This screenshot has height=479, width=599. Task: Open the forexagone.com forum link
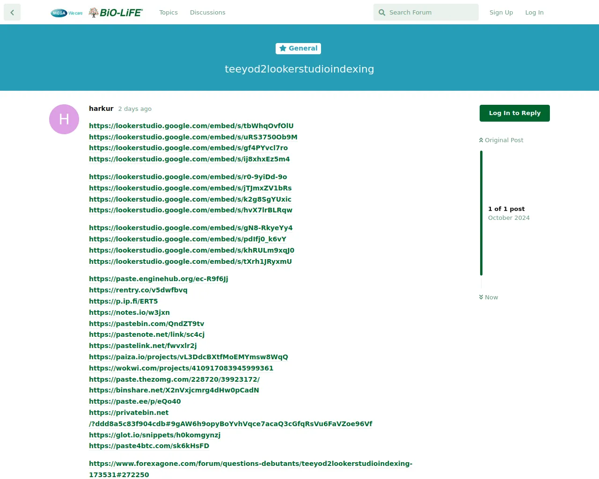tap(251, 464)
